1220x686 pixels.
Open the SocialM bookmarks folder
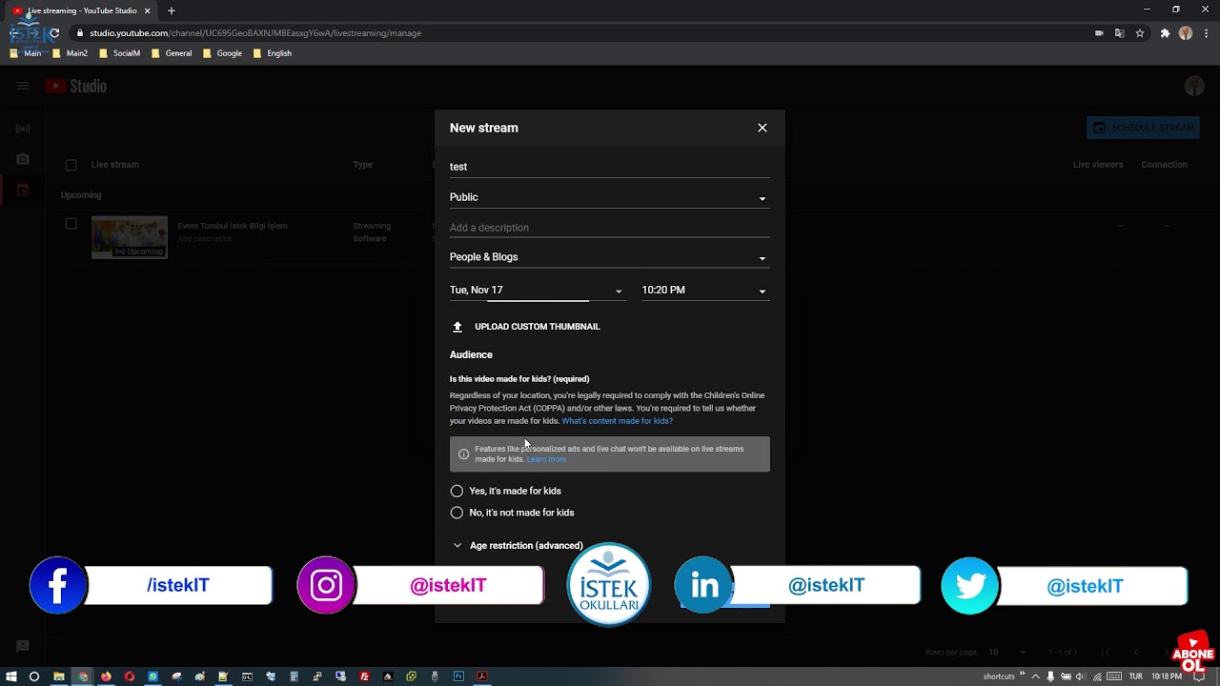point(120,53)
